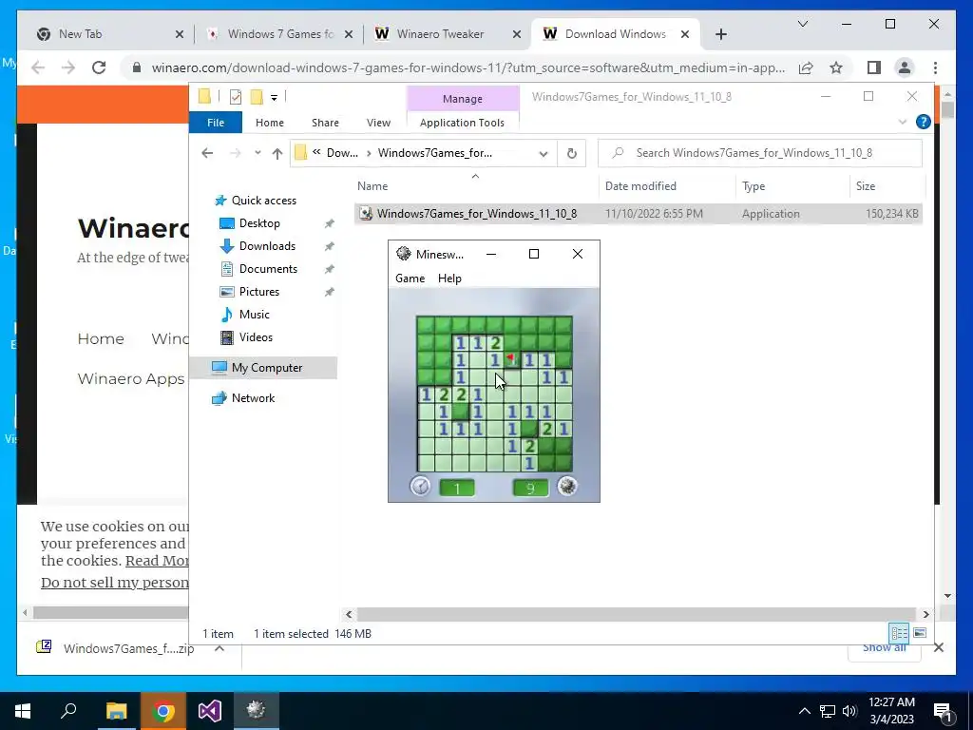Image resolution: width=973 pixels, height=730 pixels.
Task: Click the Winaero Apps link
Action: [131, 378]
